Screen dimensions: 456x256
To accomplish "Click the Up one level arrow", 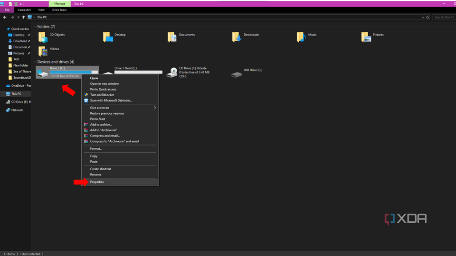I will [24, 17].
